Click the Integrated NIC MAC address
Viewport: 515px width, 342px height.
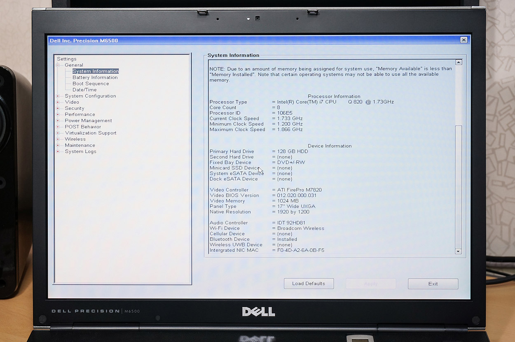click(301, 250)
